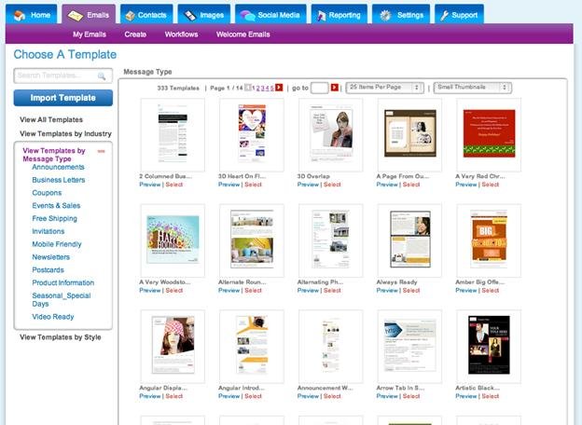Show Product Information templates
Image resolution: width=582 pixels, height=425 pixels.
coord(63,282)
